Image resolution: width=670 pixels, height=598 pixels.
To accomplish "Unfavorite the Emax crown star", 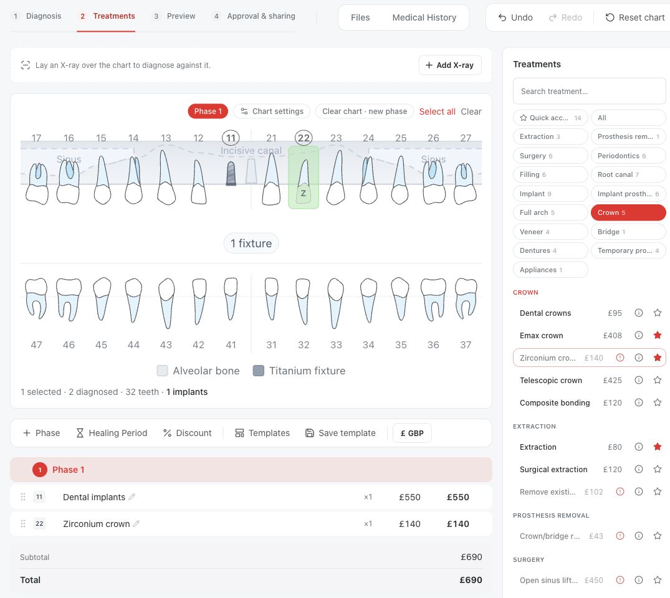I will pos(657,335).
